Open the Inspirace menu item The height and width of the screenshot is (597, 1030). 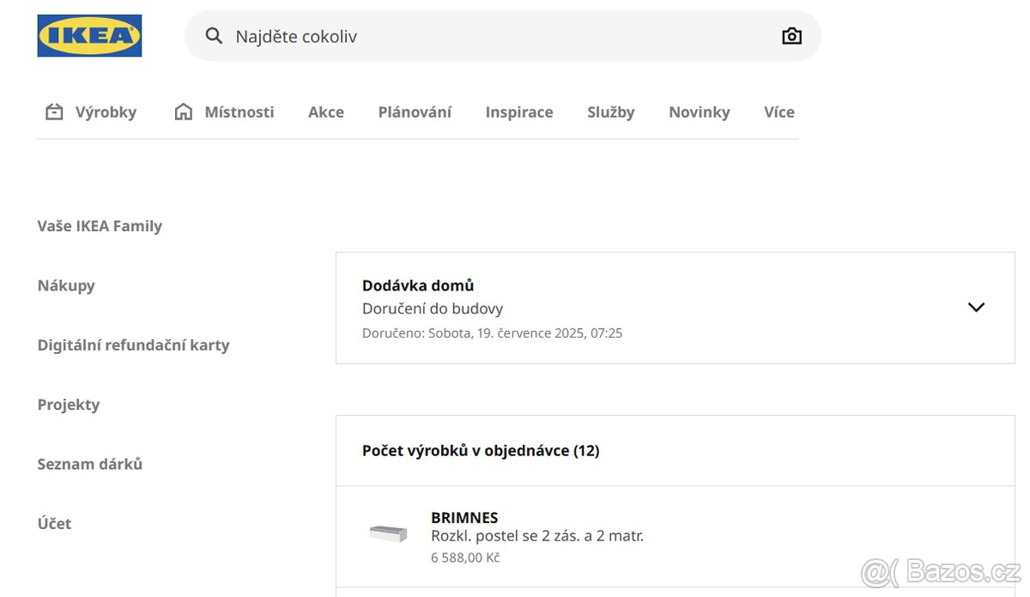pos(518,112)
